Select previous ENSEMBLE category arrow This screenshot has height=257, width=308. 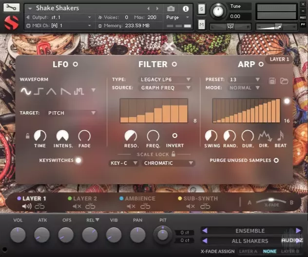coord(205,231)
